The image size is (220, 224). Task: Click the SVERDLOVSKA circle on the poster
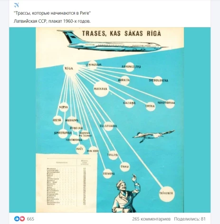pos(158,80)
